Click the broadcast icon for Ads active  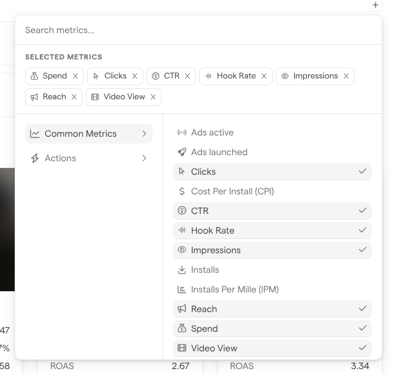182,132
